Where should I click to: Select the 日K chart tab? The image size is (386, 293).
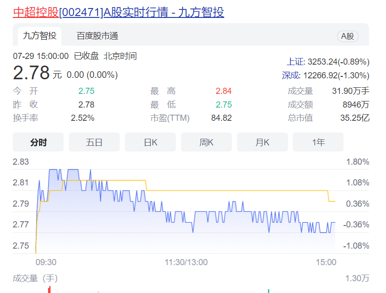point(150,142)
